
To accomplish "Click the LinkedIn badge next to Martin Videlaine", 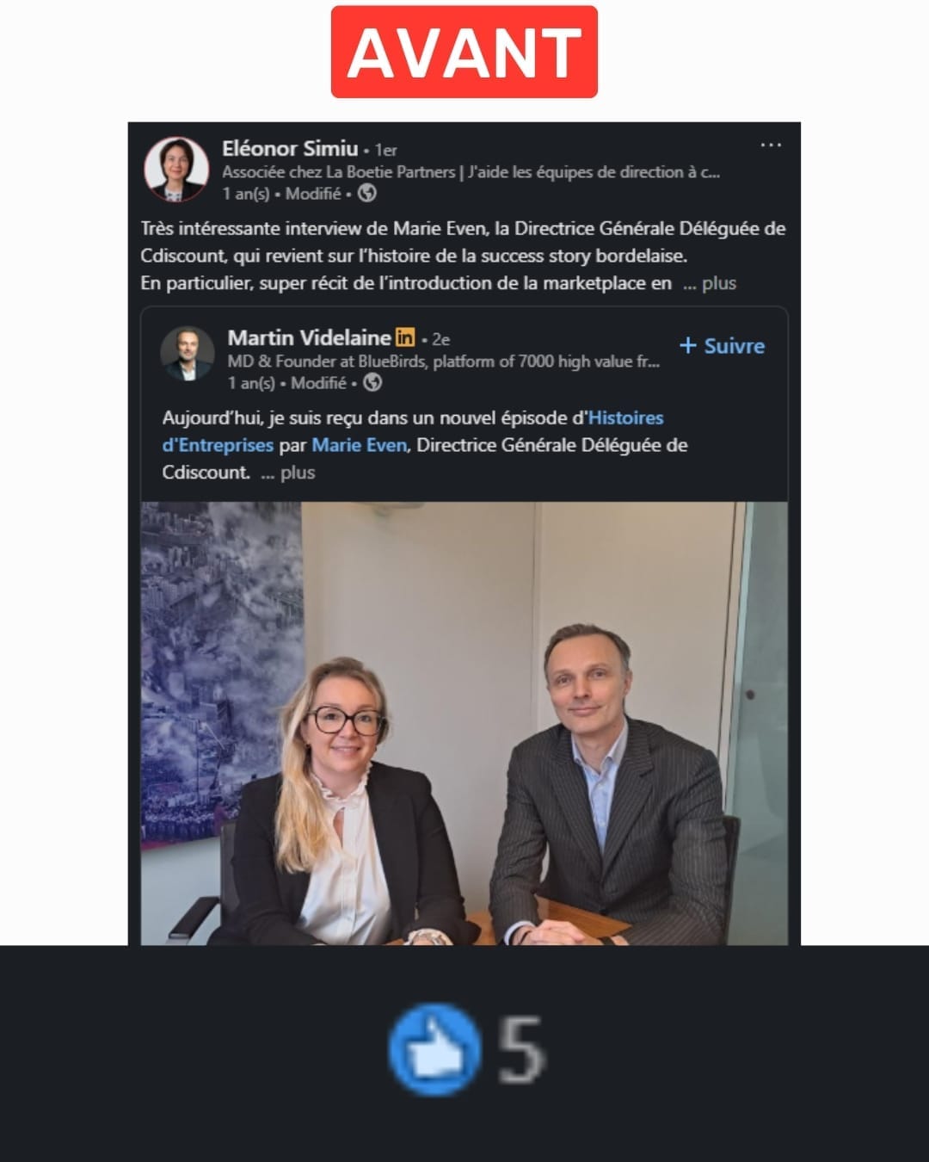I will pyautogui.click(x=405, y=337).
